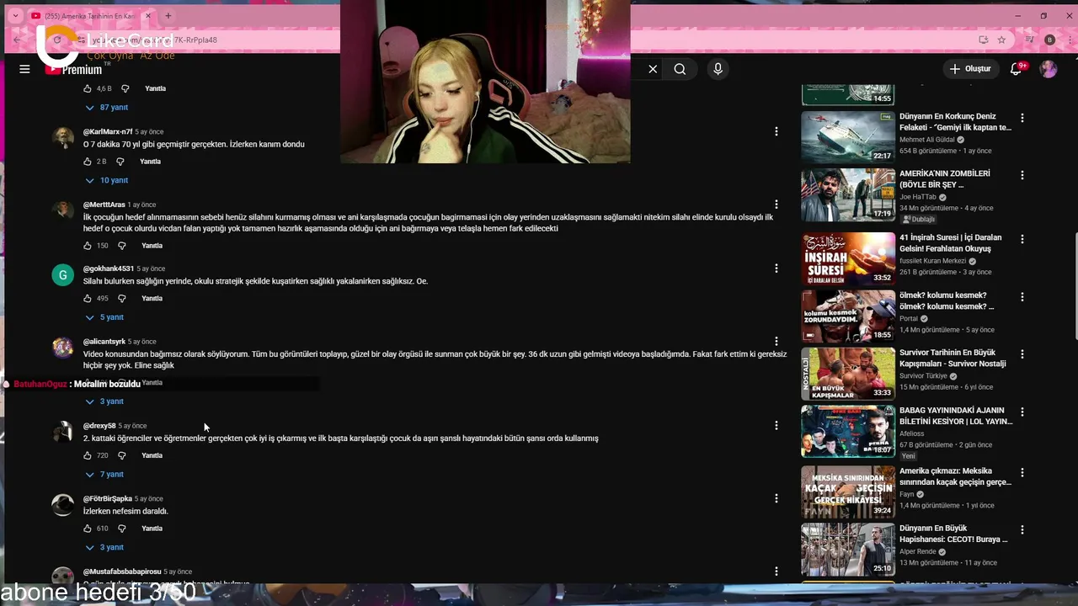Open ölmek? kolumu kesmek? video thumbnail
Viewport: 1078px width, 606px height.
tap(848, 316)
